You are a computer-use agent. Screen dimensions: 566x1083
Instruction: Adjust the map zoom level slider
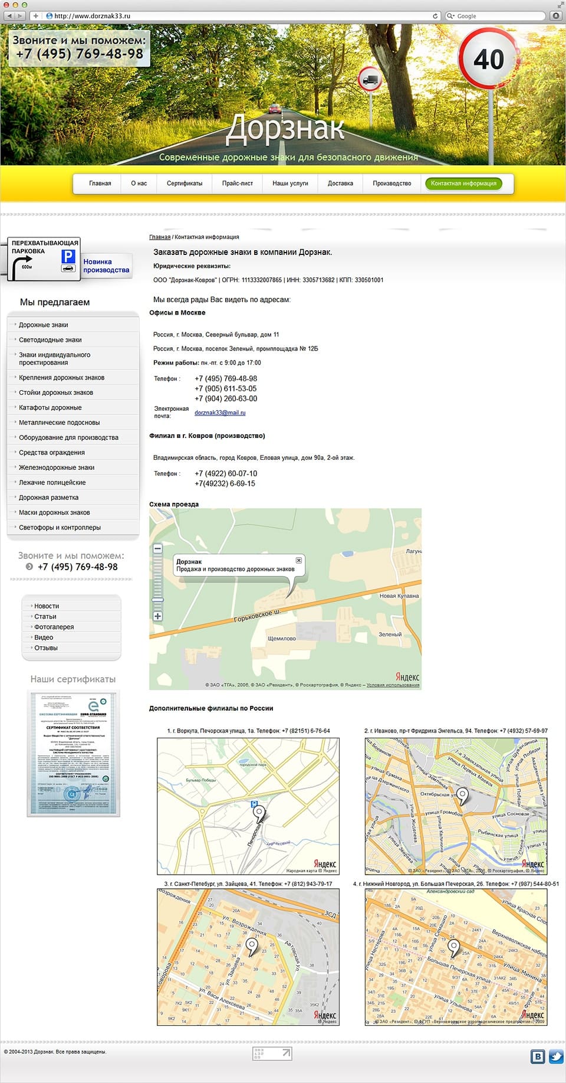(x=157, y=600)
